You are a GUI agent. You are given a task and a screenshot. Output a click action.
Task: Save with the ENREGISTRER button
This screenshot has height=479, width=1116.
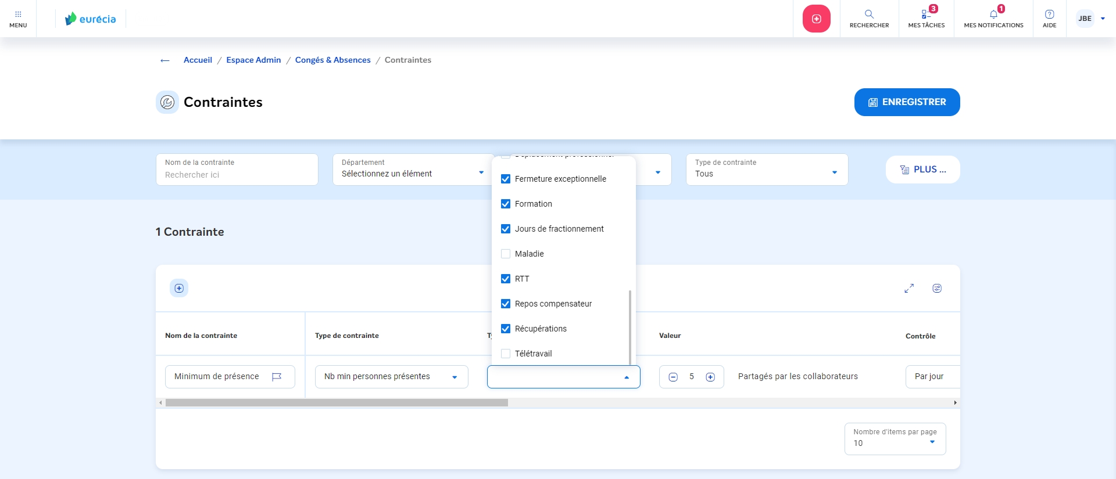point(907,102)
